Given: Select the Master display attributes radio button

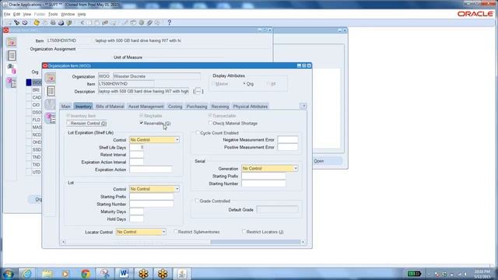Looking at the screenshot, I should (x=213, y=84).
